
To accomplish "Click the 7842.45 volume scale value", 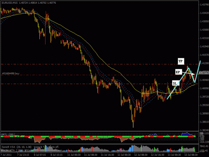I will (x=204, y=146).
